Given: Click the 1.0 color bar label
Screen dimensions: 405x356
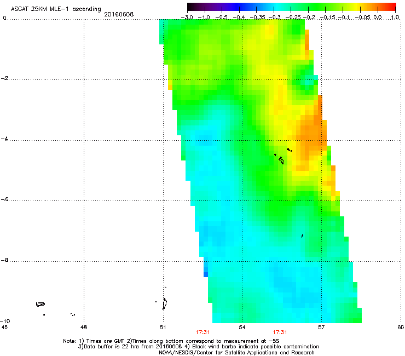Looking at the screenshot, I should tap(395, 18).
